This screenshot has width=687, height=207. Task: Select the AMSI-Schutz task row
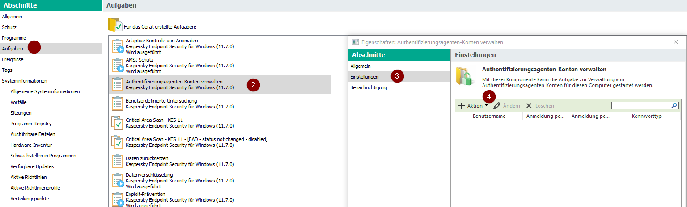coord(220,65)
